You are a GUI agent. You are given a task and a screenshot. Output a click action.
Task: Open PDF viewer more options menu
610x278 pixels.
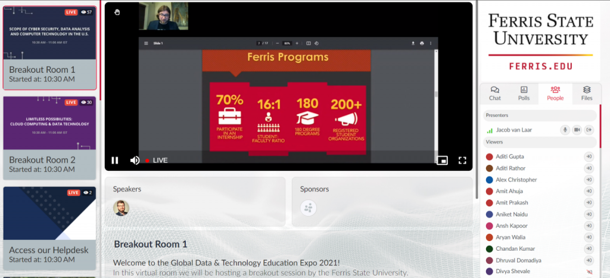(x=431, y=43)
